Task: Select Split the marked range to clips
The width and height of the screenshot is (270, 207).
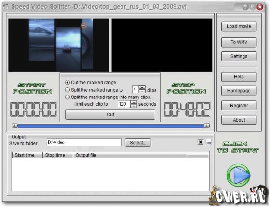Action: tap(67, 90)
